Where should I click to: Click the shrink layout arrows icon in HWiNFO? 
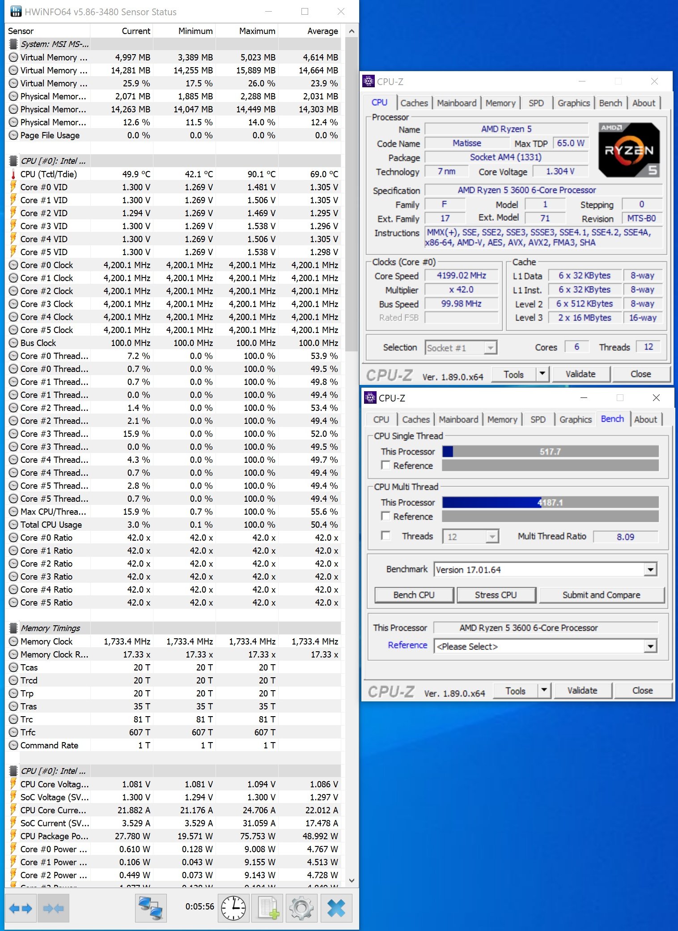(53, 908)
